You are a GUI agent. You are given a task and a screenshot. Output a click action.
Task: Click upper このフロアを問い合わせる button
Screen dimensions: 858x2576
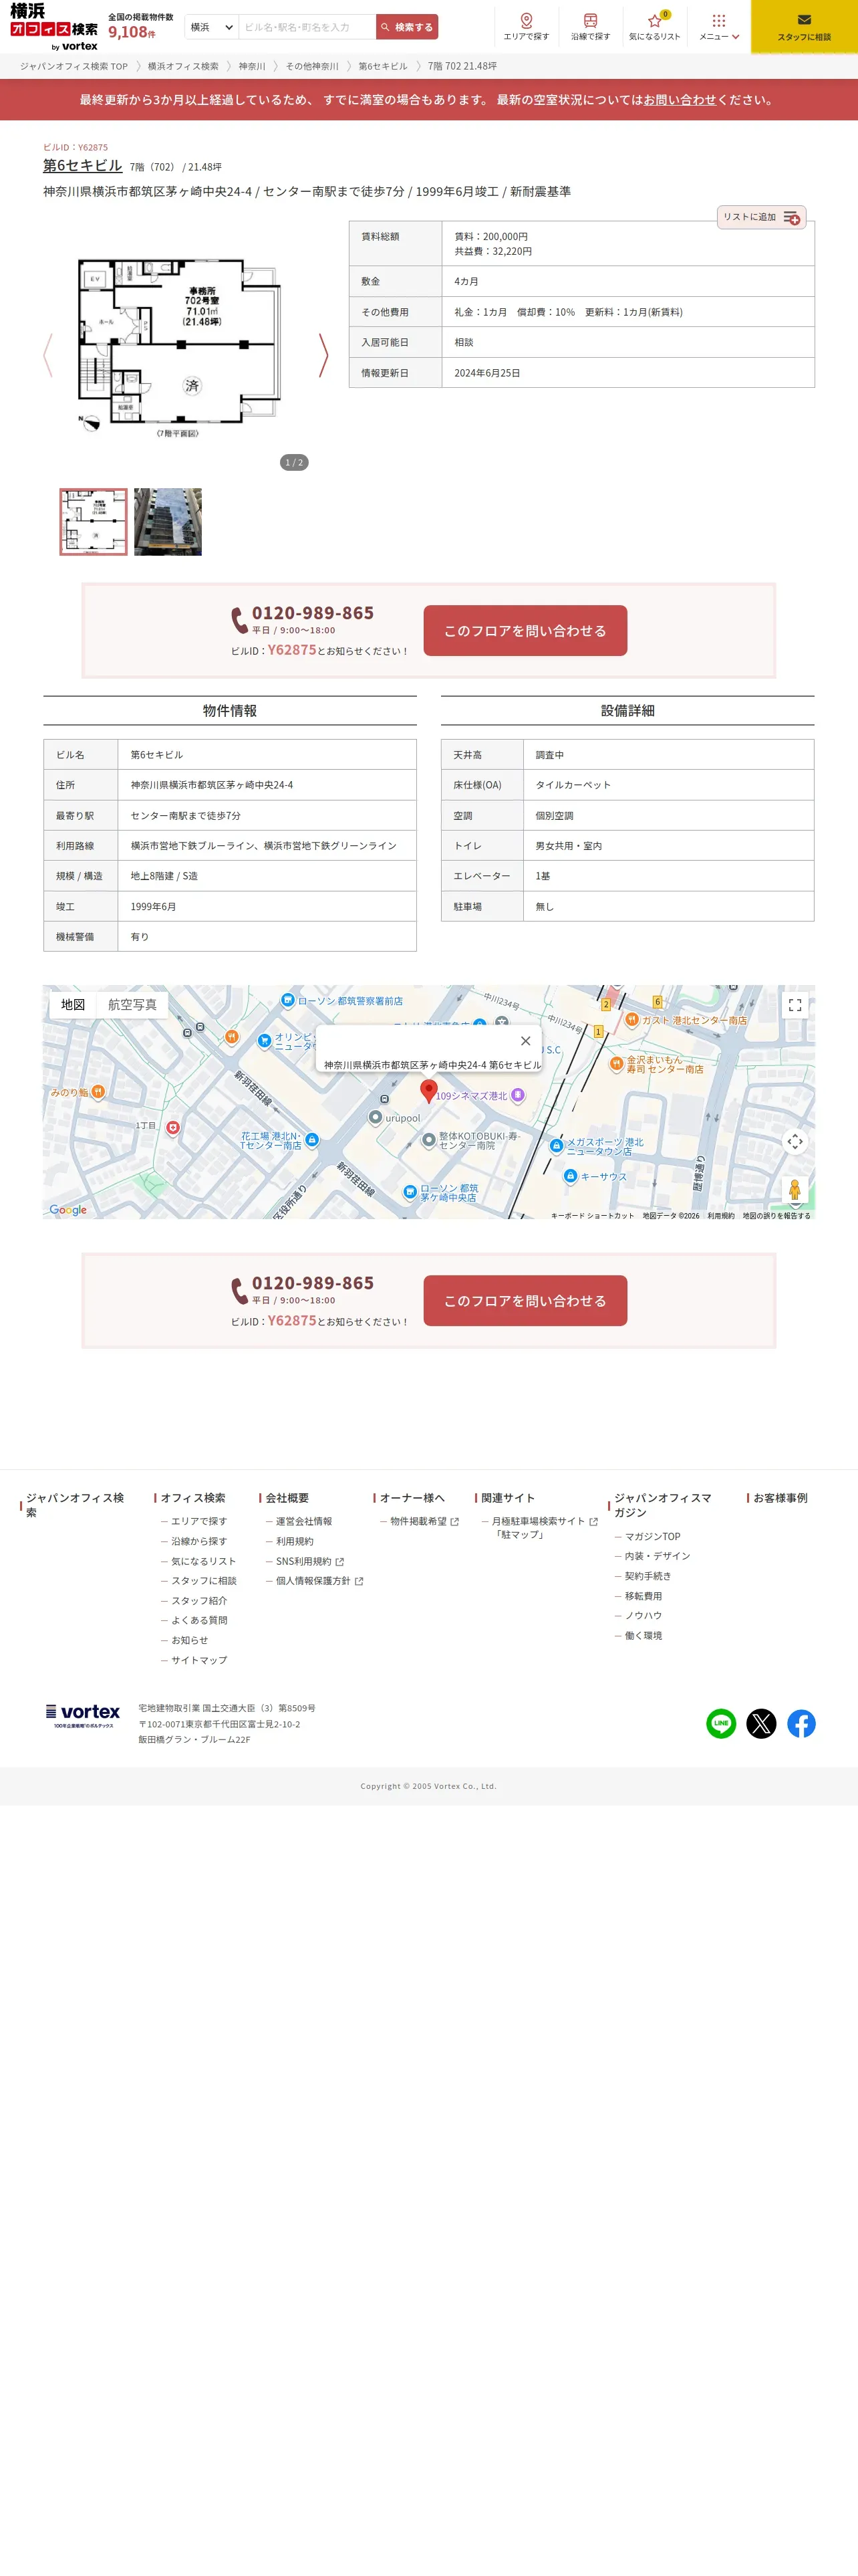[x=525, y=631]
